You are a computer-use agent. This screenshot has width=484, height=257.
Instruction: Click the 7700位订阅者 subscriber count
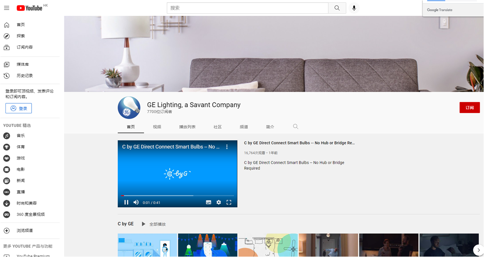tap(160, 112)
